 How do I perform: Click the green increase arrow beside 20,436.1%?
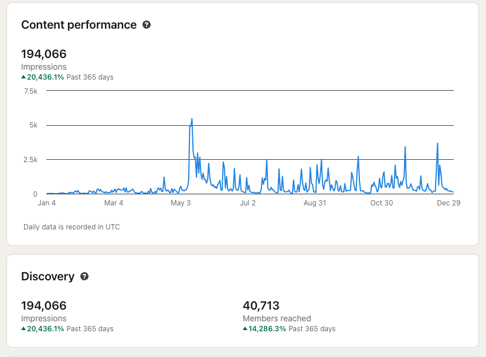pyautogui.click(x=24, y=77)
